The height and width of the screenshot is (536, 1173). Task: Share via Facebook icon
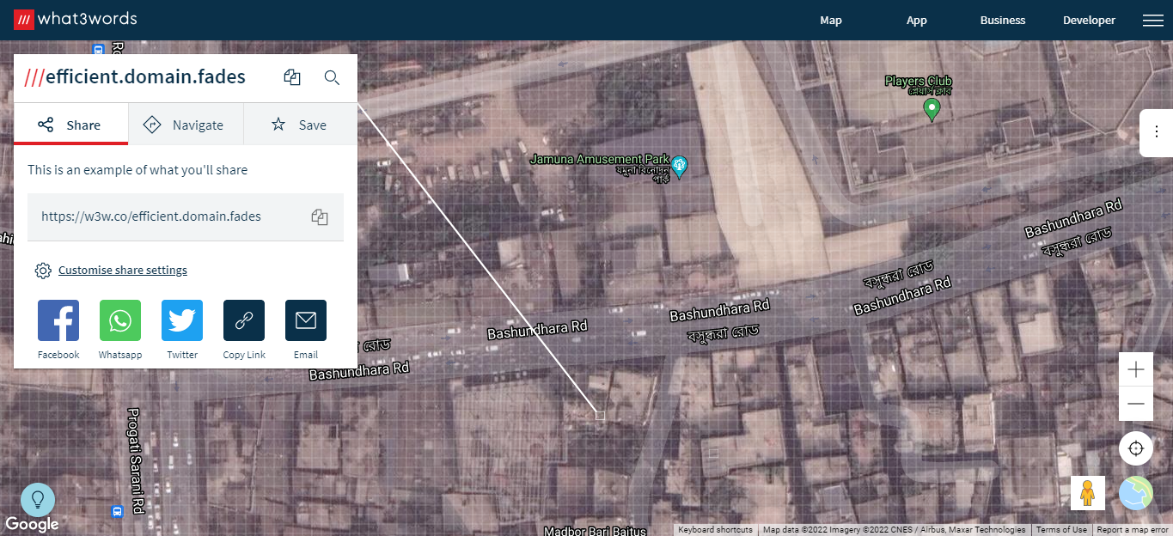click(58, 320)
